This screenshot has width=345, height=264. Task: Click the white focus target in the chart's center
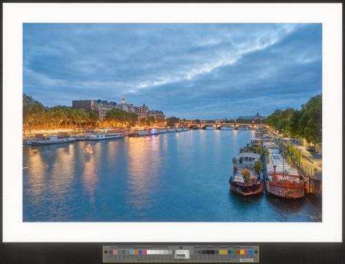[x=182, y=254]
